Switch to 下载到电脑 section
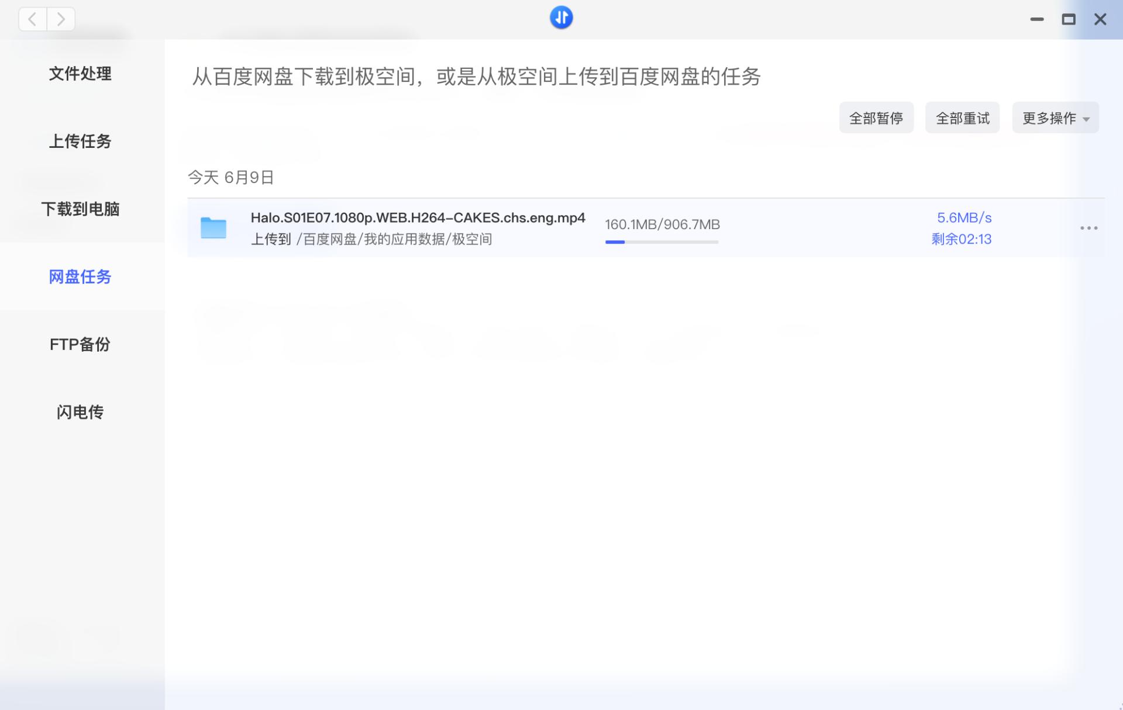This screenshot has height=710, width=1123. tap(81, 210)
